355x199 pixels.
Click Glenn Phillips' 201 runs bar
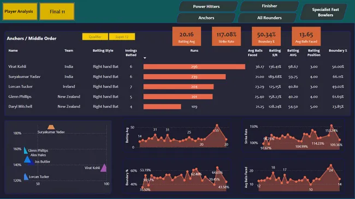click(x=178, y=97)
